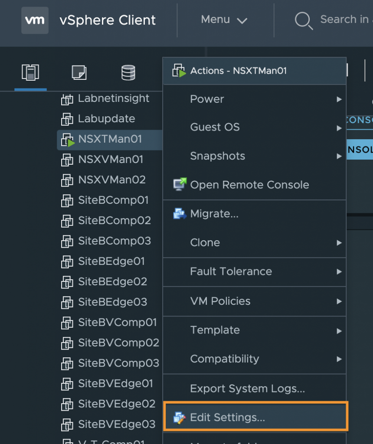Expand the Guest OS submenu arrow
The height and width of the screenshot is (444, 373).
[339, 128]
